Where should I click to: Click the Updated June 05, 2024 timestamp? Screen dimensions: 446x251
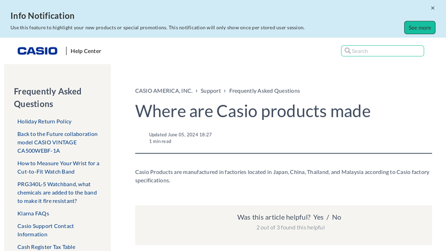point(180,134)
